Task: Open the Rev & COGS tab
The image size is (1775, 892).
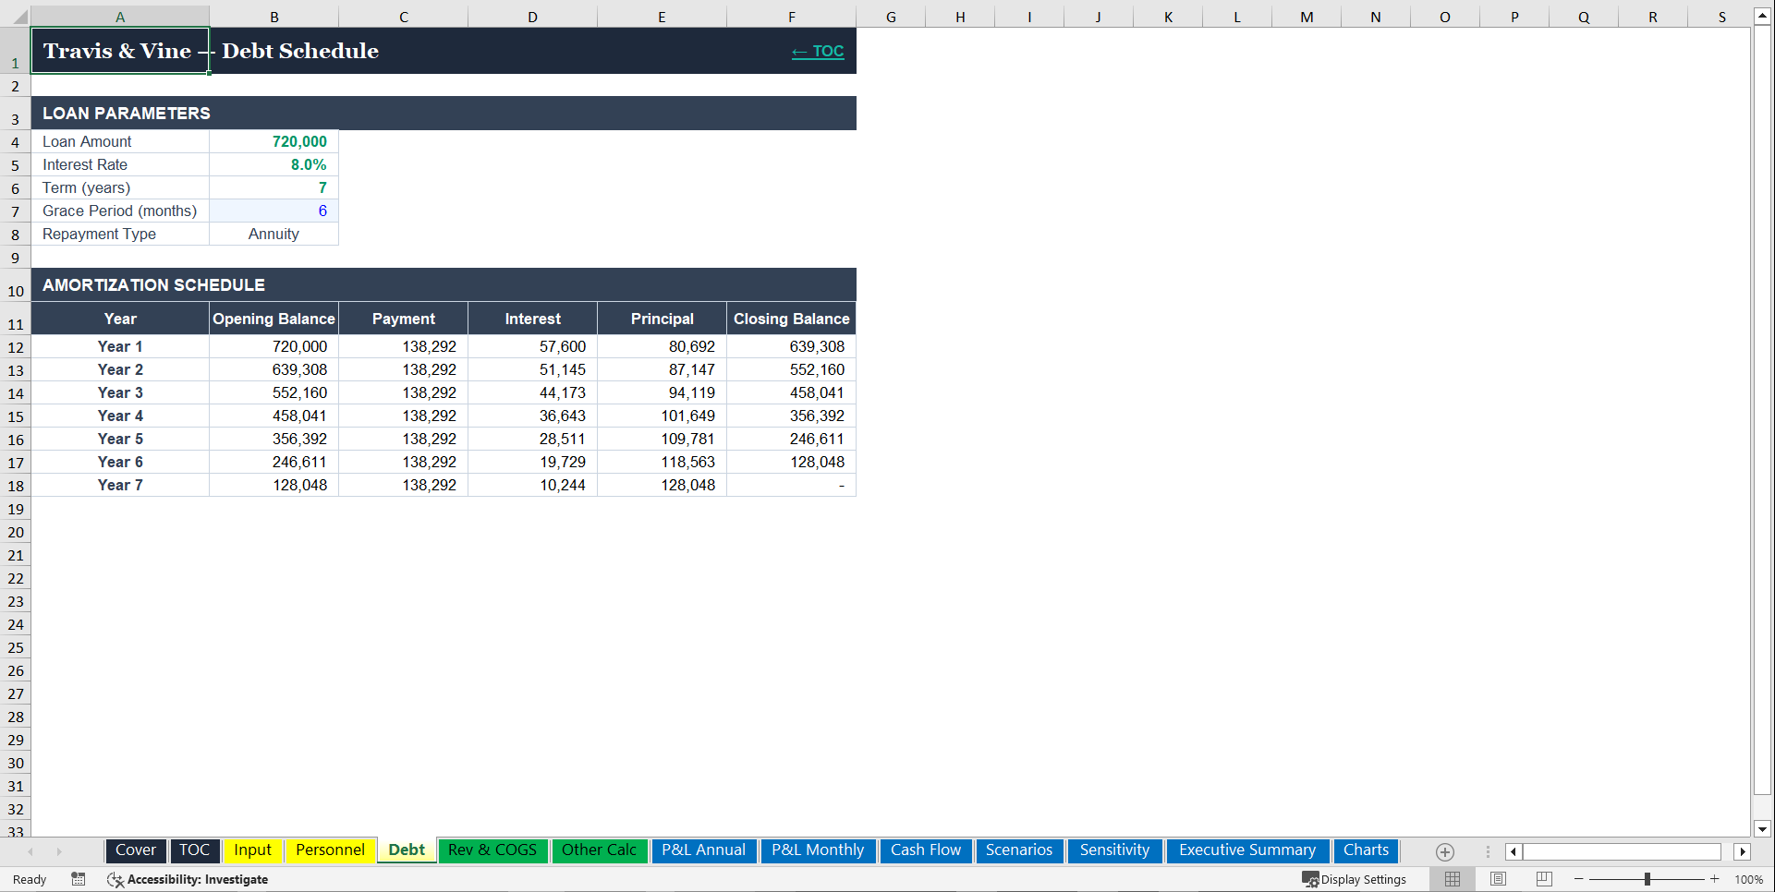Action: pyautogui.click(x=492, y=850)
